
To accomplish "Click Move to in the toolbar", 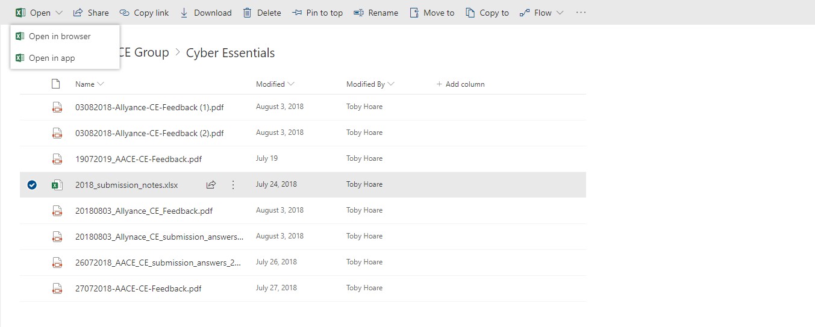I will click(x=432, y=13).
